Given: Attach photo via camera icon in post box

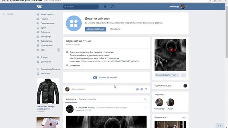Looking at the screenshot, I should point(138,89).
